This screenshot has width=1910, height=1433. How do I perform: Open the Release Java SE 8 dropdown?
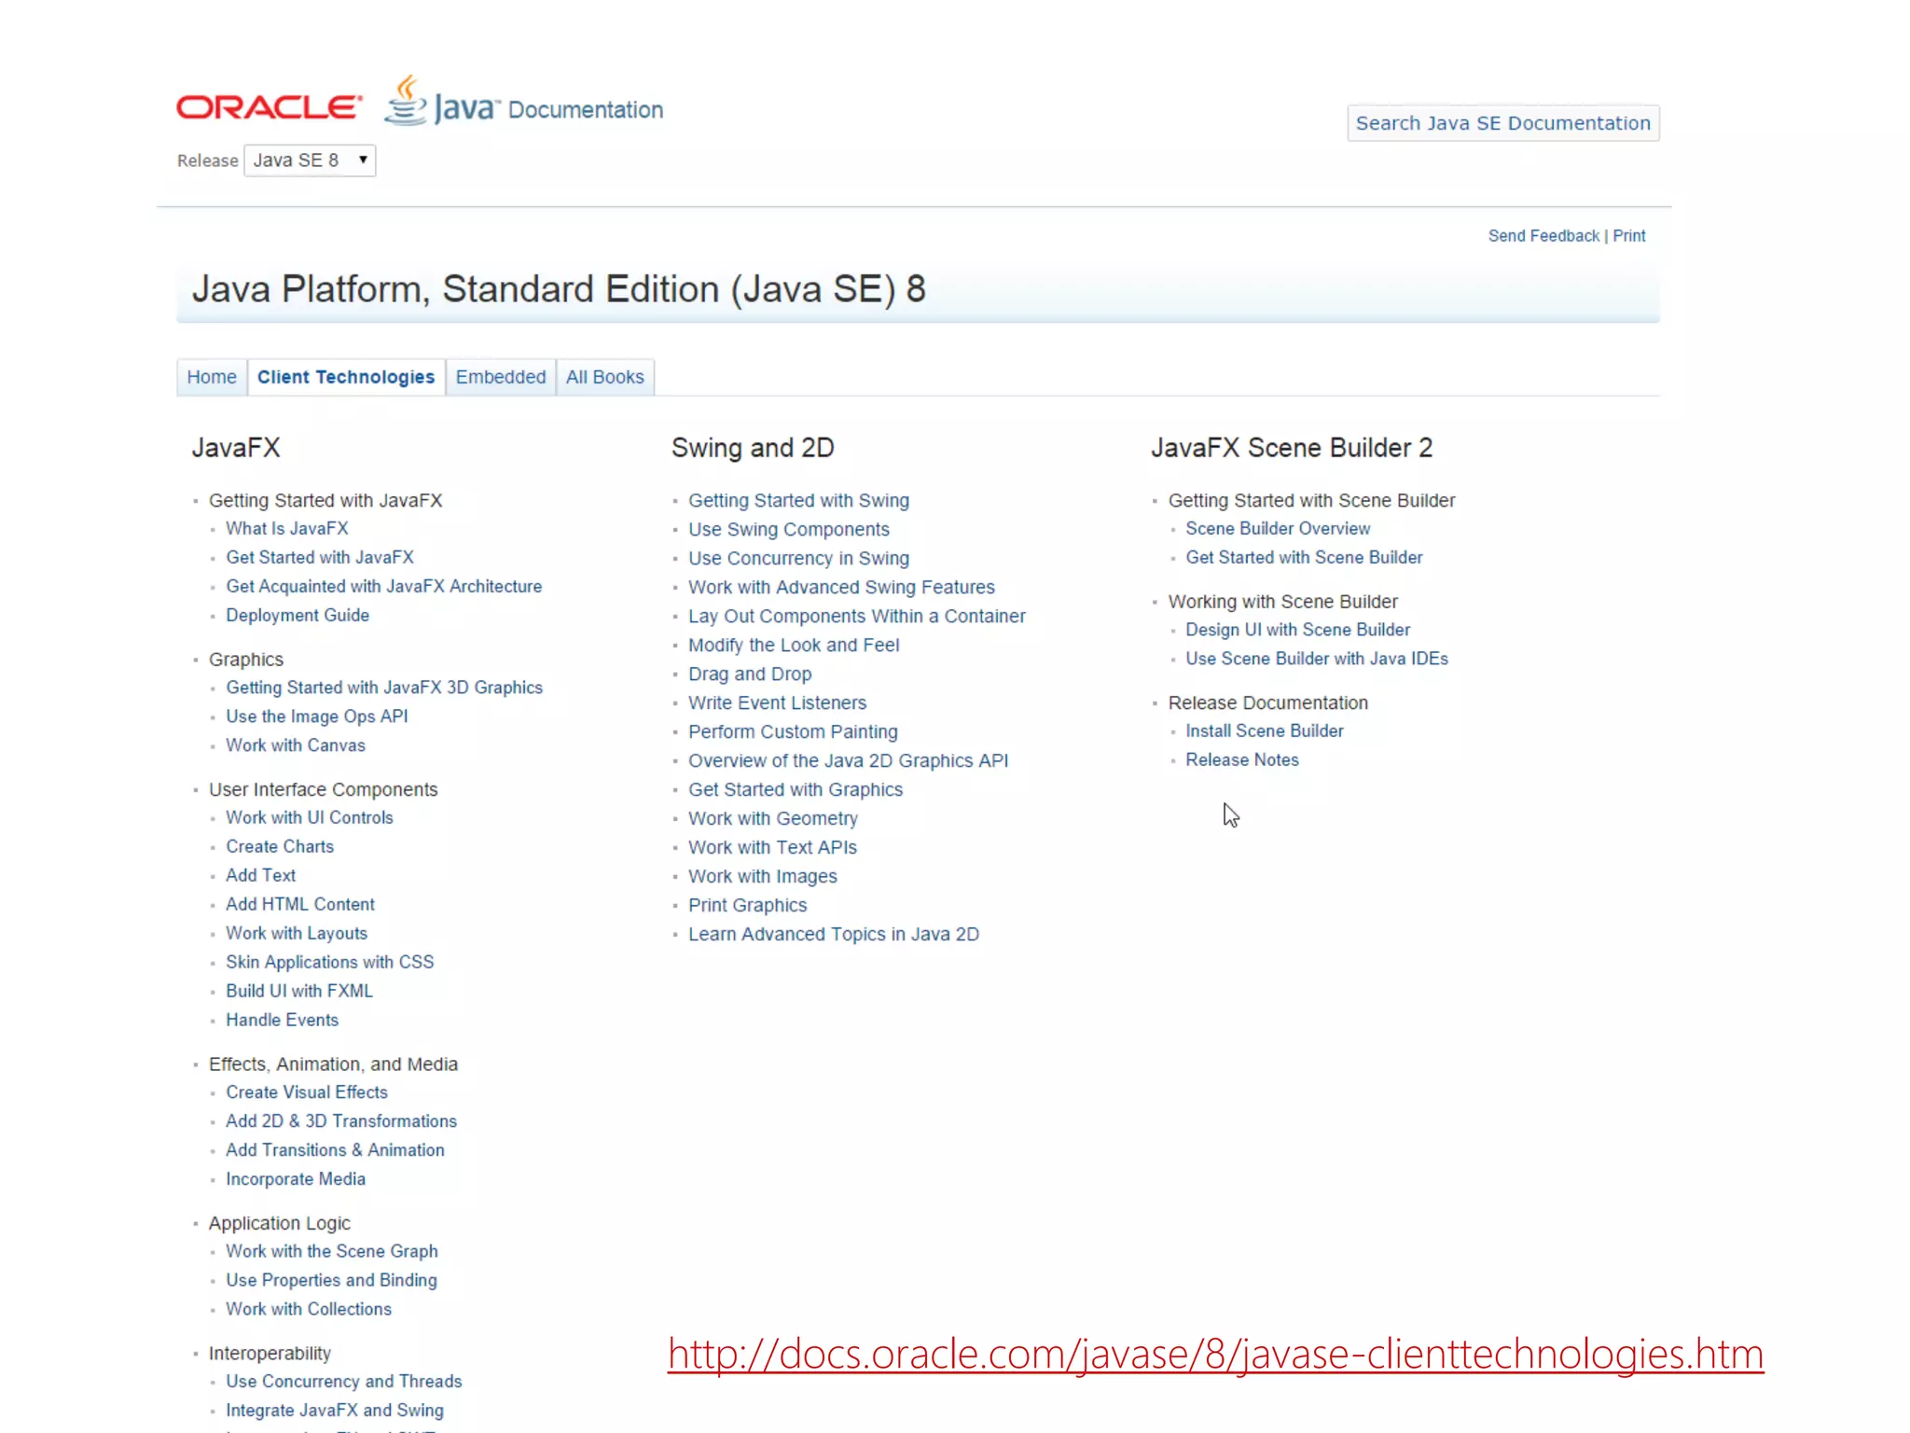pyautogui.click(x=310, y=160)
